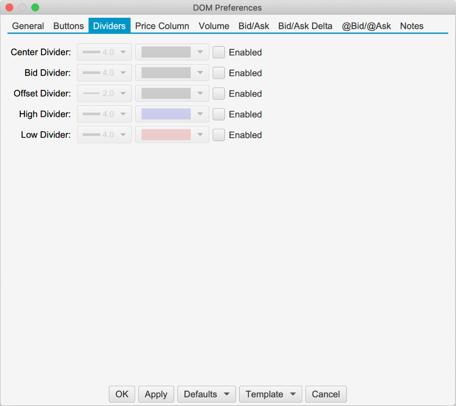Expand Low Divider line width dropdown
The width and height of the screenshot is (456, 406).
(104, 135)
